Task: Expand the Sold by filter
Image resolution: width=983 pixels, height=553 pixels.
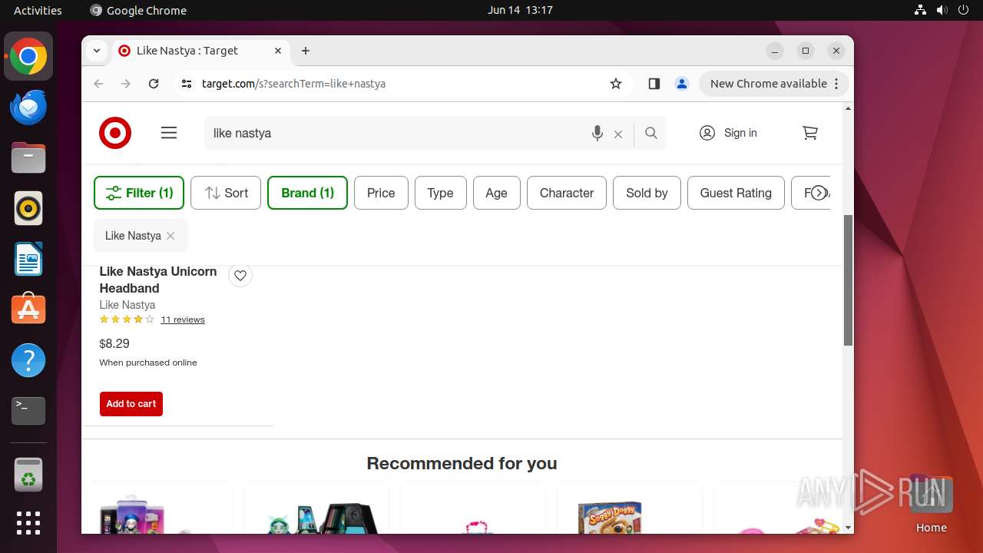Action: [x=647, y=193]
